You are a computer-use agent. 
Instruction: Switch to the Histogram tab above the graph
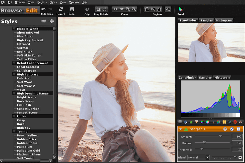pos(222,77)
